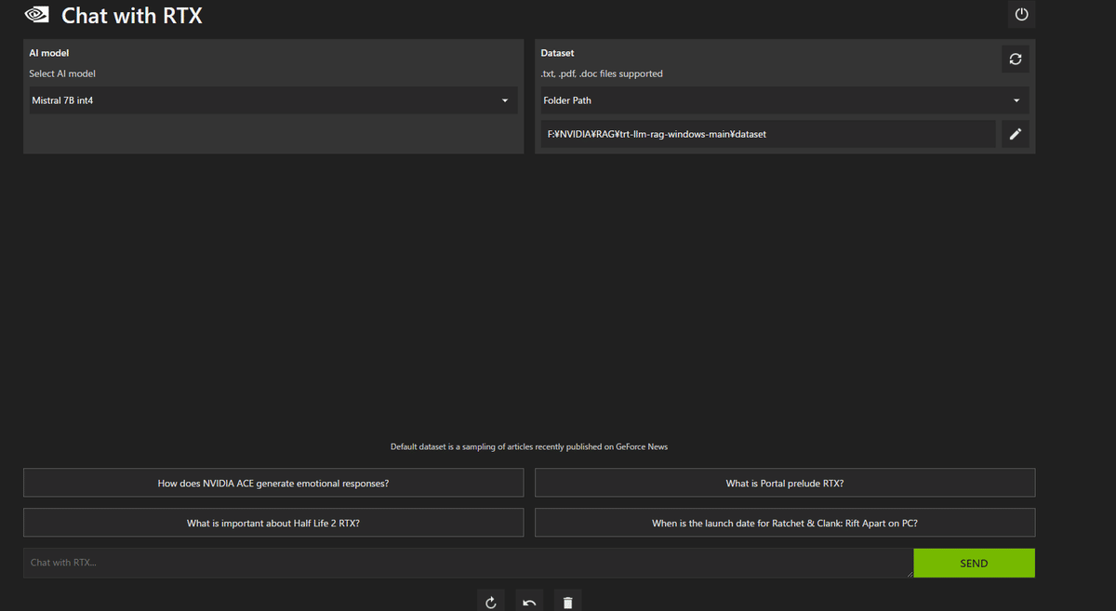Click the power shutdown icon
1116x611 pixels.
click(1021, 15)
